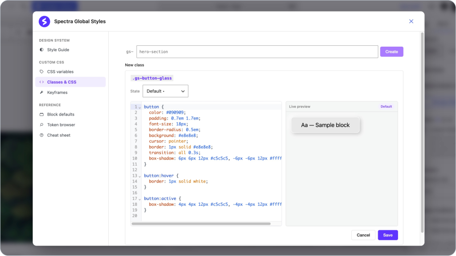
Task: Collapse the button:active rule fold arrow
Action: click(x=139, y=199)
